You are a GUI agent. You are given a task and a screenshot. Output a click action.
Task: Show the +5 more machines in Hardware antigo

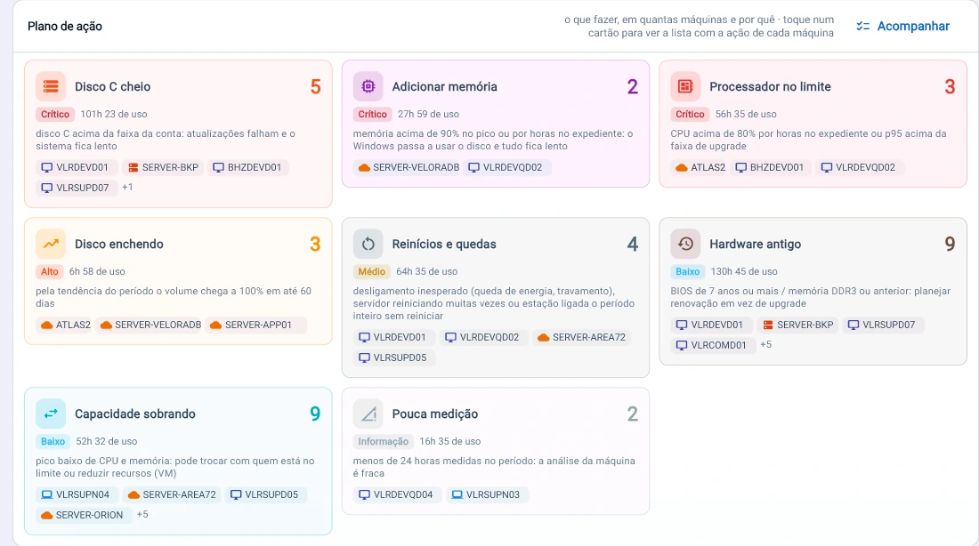click(765, 344)
